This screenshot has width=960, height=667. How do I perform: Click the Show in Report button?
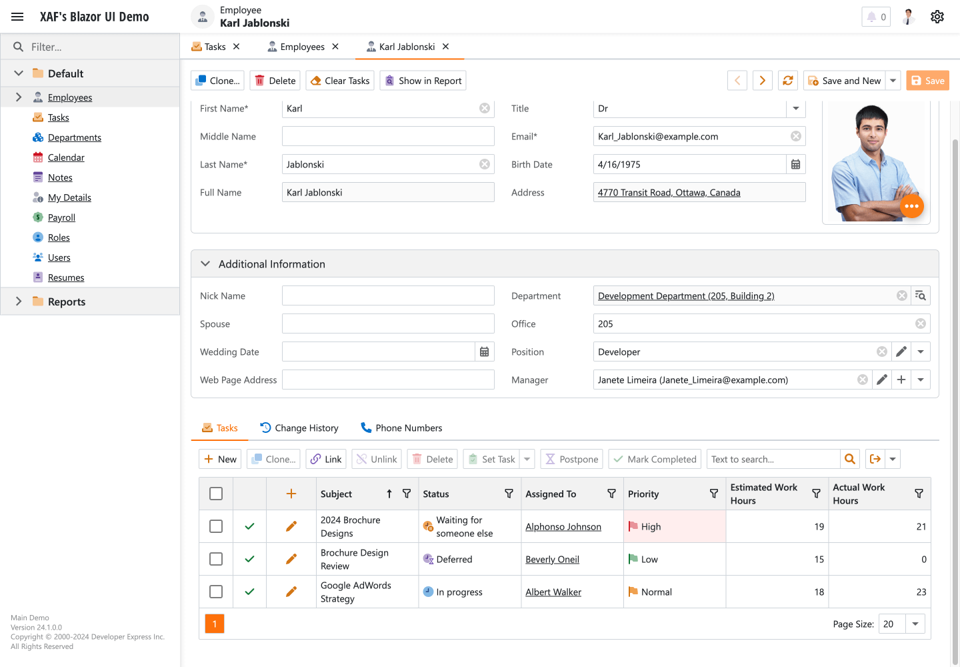423,81
